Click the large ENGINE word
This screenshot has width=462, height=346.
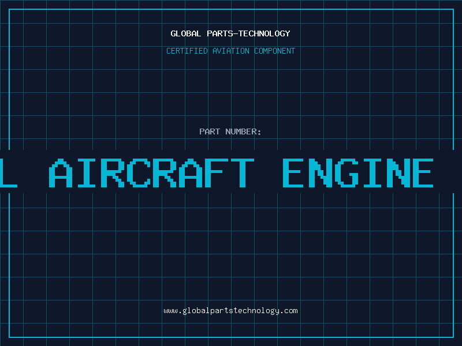pyautogui.click(x=358, y=172)
